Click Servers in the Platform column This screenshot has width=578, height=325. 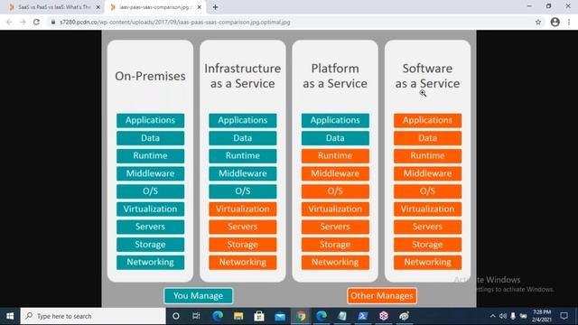click(x=335, y=227)
